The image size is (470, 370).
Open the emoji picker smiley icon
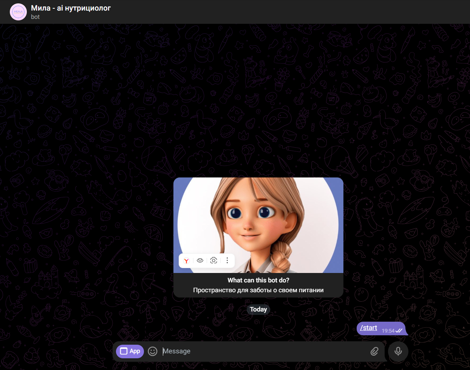tap(153, 351)
